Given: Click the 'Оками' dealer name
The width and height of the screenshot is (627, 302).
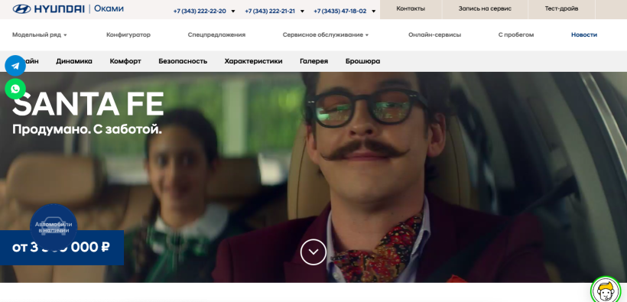Looking at the screenshot, I should point(109,8).
